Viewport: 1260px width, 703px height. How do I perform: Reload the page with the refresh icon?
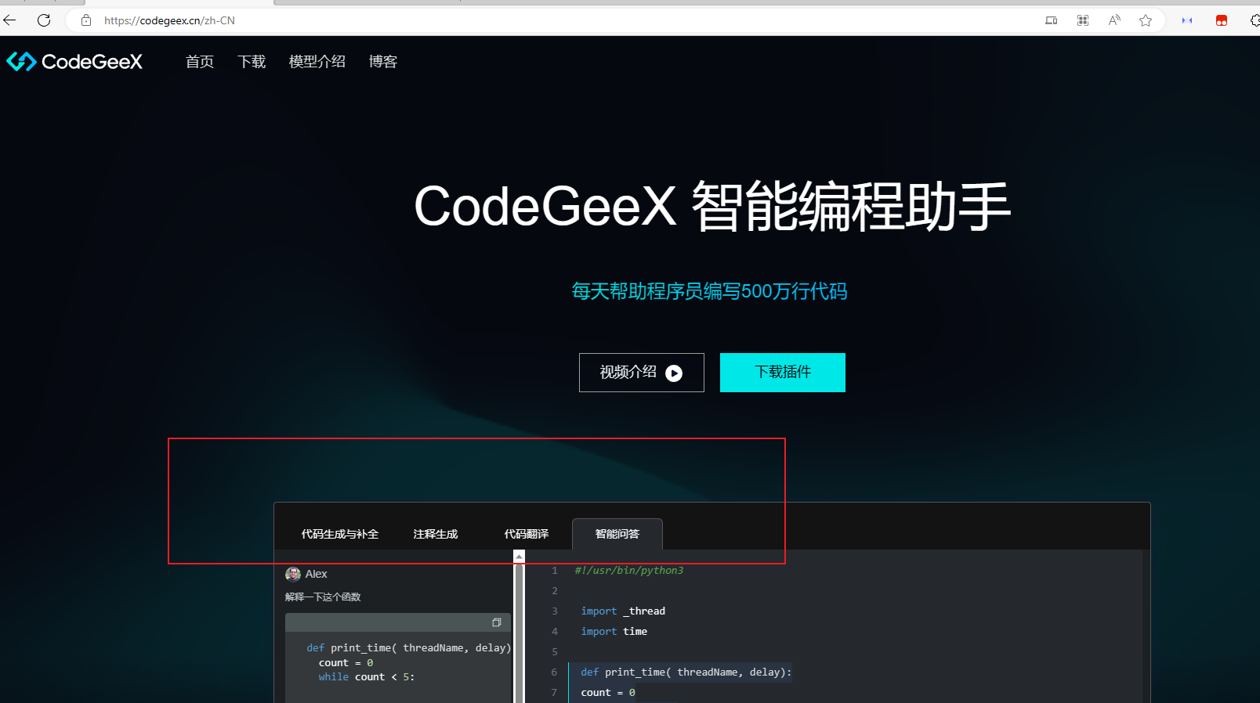pos(44,20)
